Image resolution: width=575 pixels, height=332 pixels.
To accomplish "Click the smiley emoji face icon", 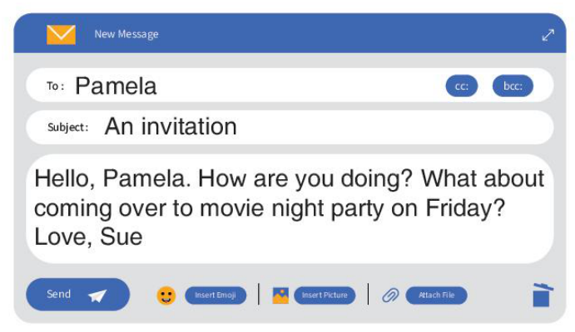I will point(166,295).
